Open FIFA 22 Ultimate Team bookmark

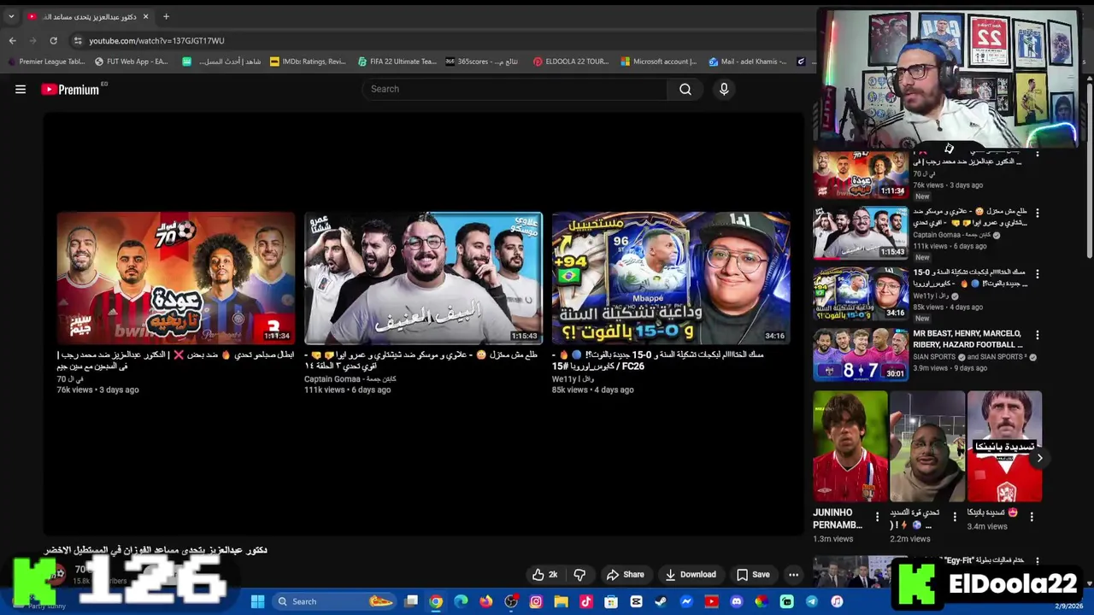click(x=397, y=61)
